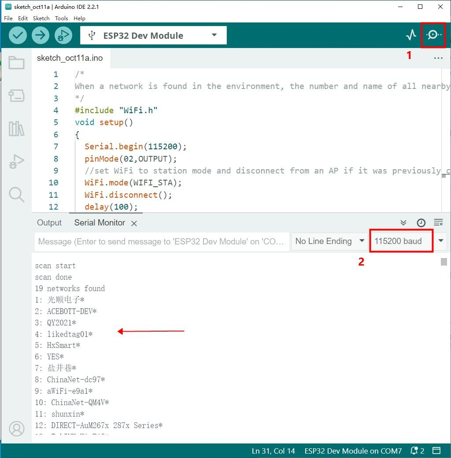The width and height of the screenshot is (451, 458).
Task: Click the #include "WiFi.h" line
Action: 116,110
